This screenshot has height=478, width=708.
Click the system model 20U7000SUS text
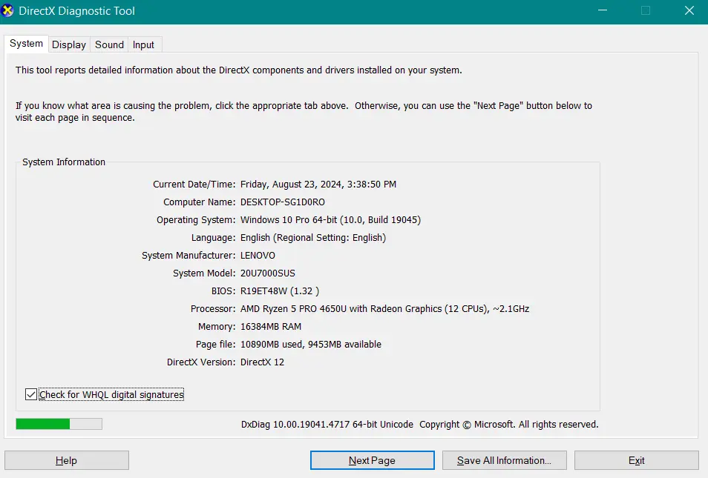click(268, 273)
